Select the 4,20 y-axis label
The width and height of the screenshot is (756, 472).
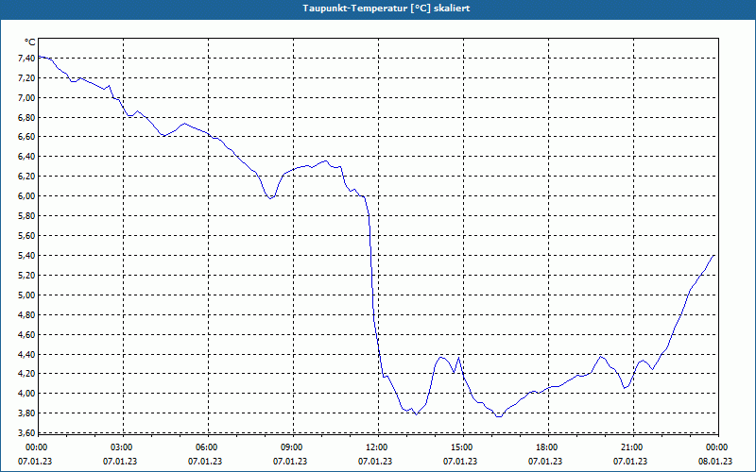27,374
